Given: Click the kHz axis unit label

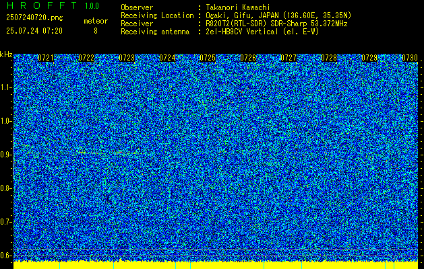Looking at the screenshot, I should tap(6, 54).
